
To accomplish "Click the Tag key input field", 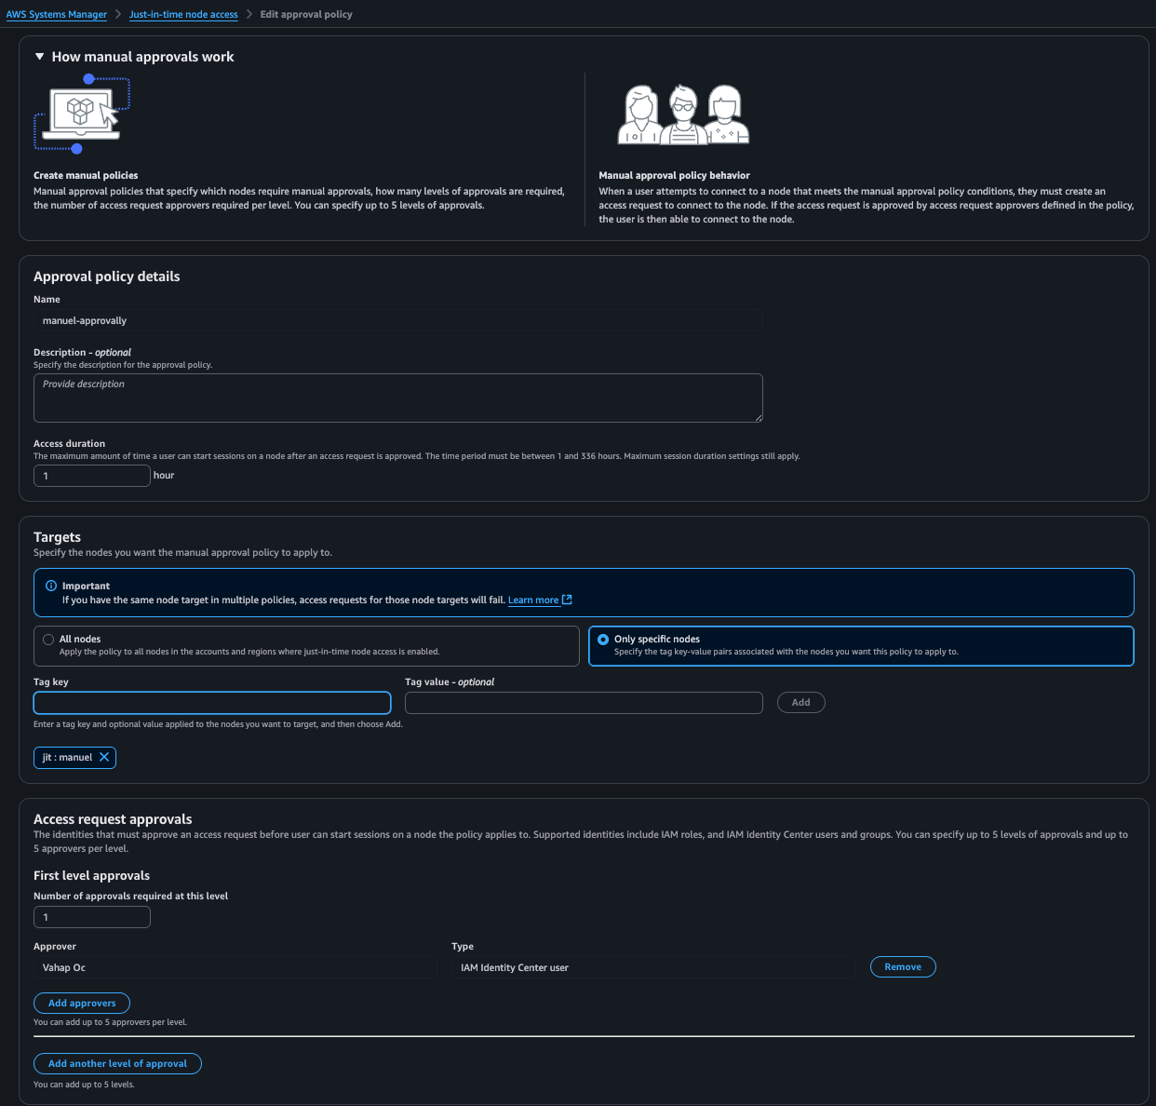I will pyautogui.click(x=212, y=703).
